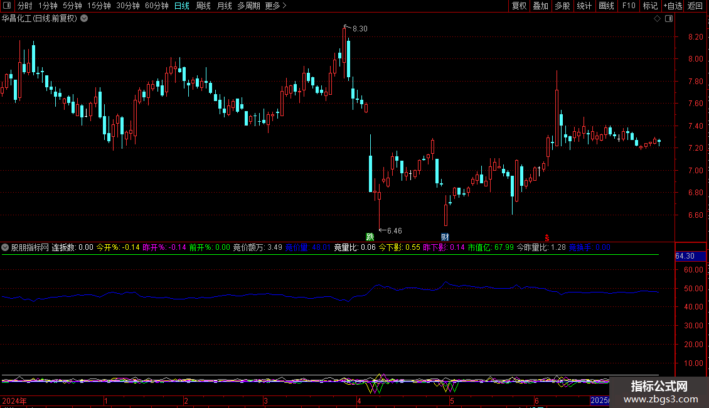Select the 60分钟 period
This screenshot has width=709, height=408.
pos(157,6)
